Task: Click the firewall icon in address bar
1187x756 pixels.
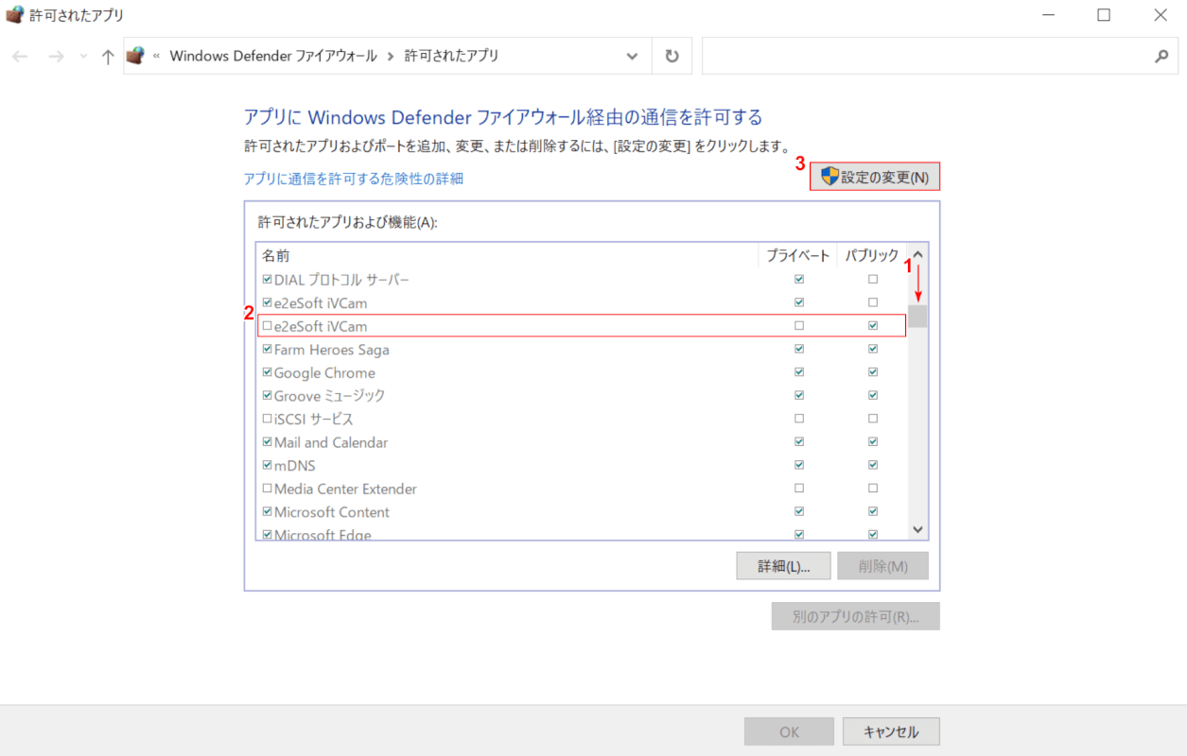Action: 136,56
